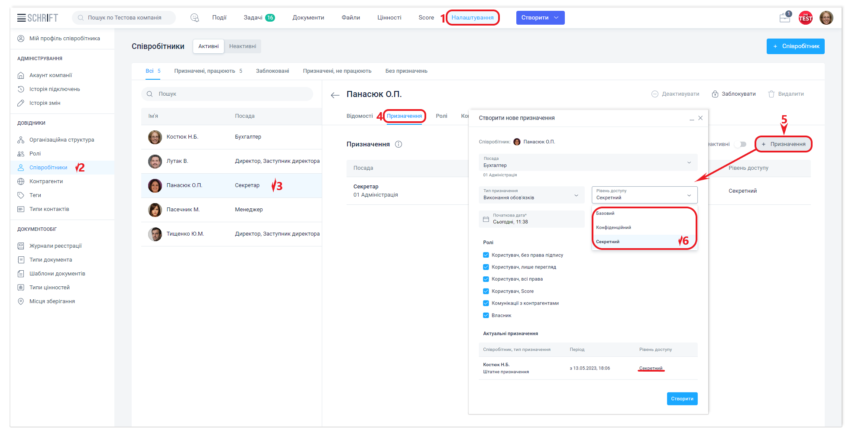Click the Пошук field above employee list
This screenshot has height=437, width=852.
227,94
